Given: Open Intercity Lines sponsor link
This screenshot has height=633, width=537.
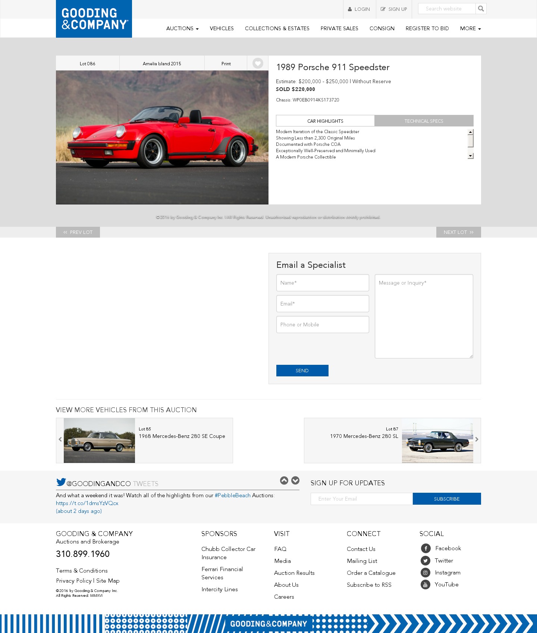Looking at the screenshot, I should coord(220,589).
